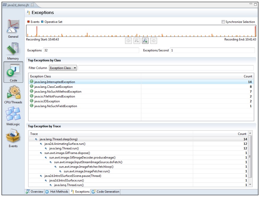260x197 pixels.
Task: Switch to the Overview tab
Action: 34,192
